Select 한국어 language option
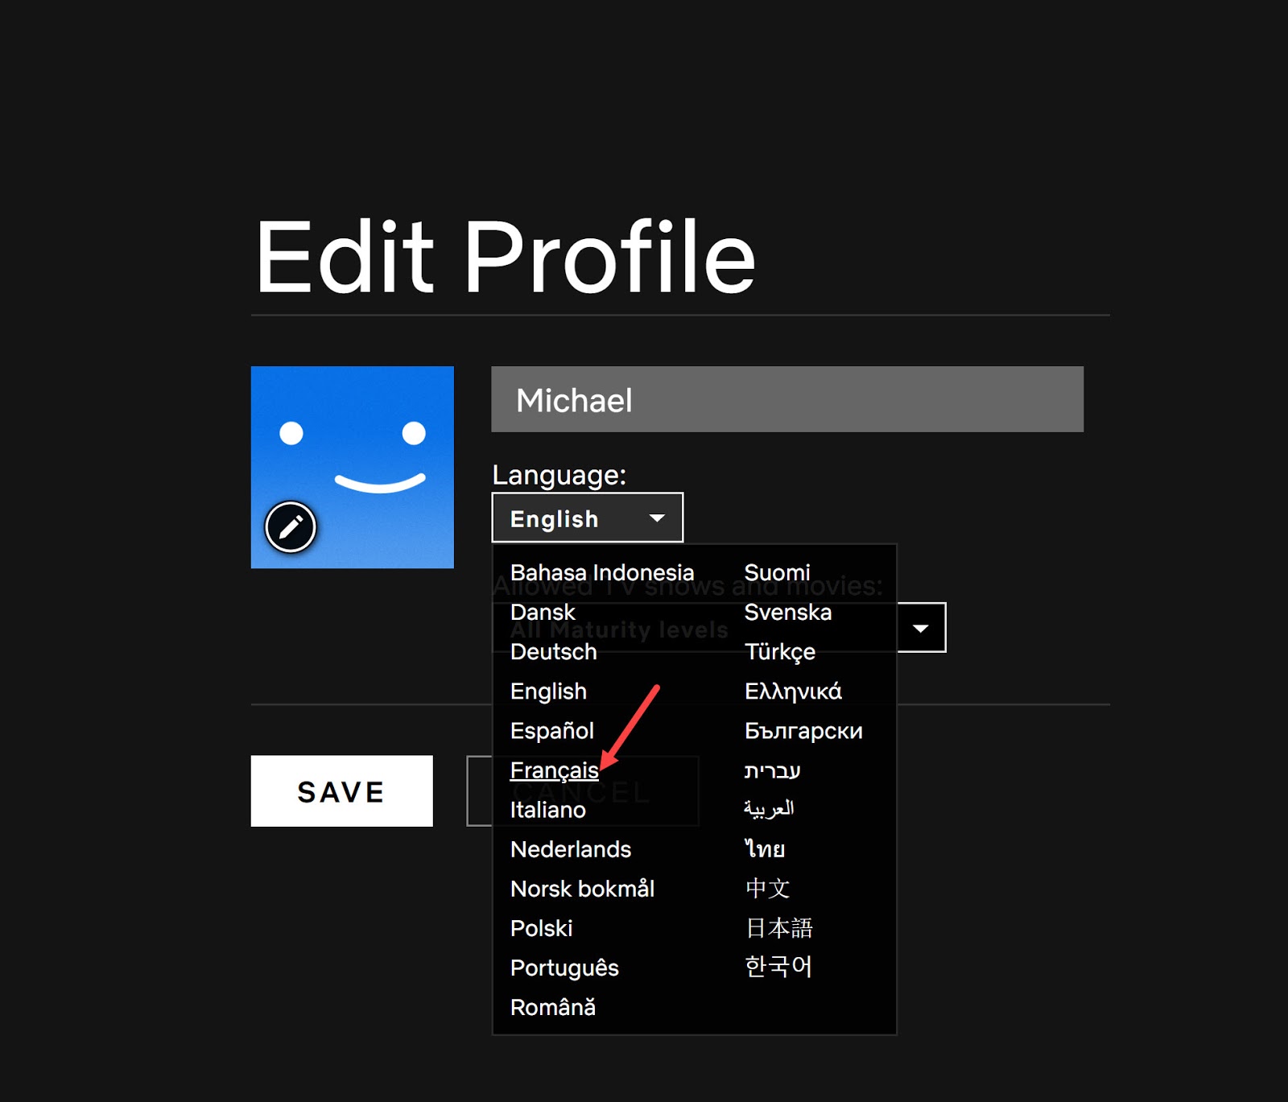The width and height of the screenshot is (1288, 1102). [778, 967]
